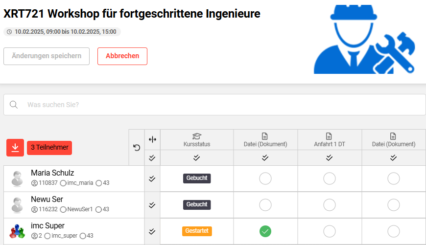Open Newu Ser's row double-check menu
The height and width of the screenshot is (245, 426).
point(152,204)
